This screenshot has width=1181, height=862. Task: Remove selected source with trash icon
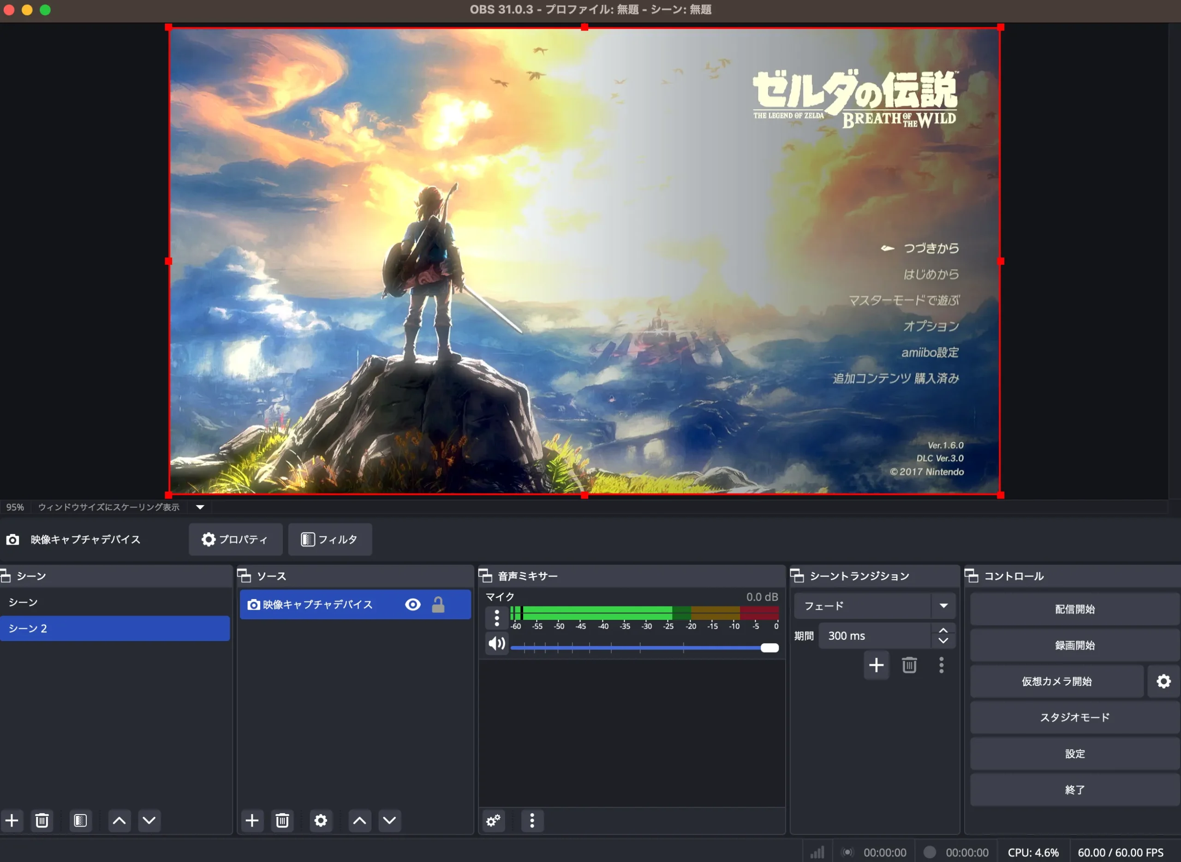point(282,820)
